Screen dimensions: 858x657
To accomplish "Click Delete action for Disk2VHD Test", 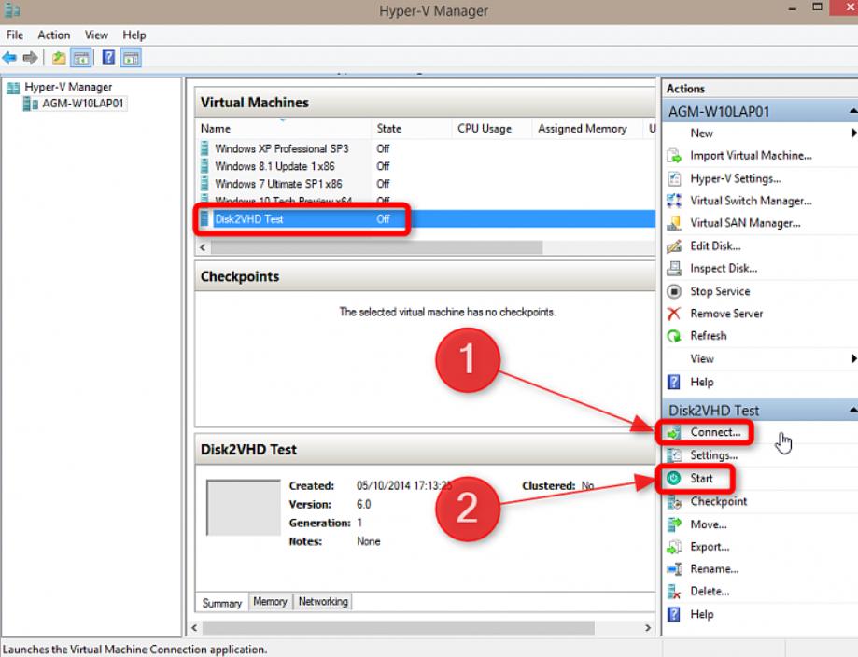I will (x=709, y=592).
